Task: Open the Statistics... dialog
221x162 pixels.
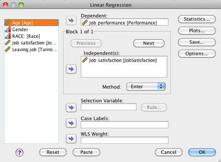Action: coord(197,19)
